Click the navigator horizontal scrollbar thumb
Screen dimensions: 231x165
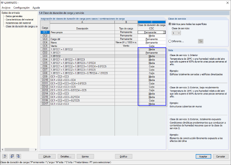pos(17,149)
